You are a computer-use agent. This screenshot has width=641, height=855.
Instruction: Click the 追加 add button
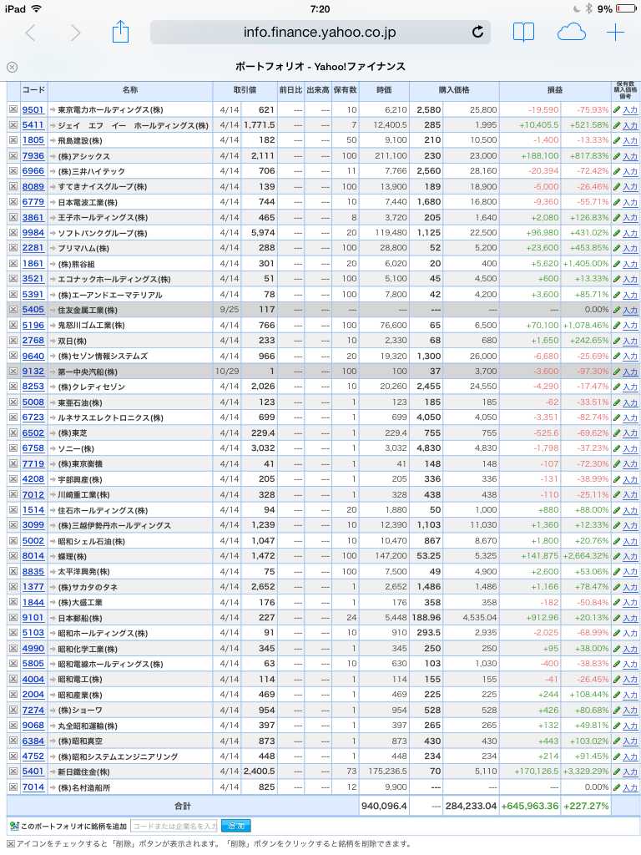tap(236, 826)
